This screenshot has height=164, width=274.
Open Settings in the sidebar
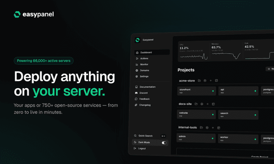pos(144,76)
